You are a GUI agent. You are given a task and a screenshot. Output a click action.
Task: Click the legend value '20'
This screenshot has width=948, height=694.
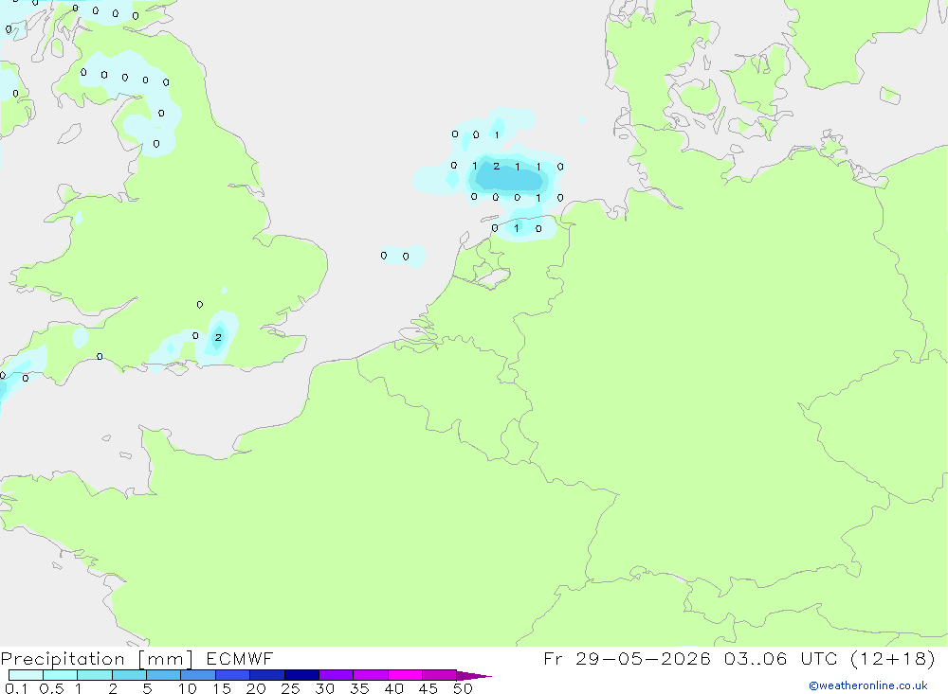[x=256, y=688]
